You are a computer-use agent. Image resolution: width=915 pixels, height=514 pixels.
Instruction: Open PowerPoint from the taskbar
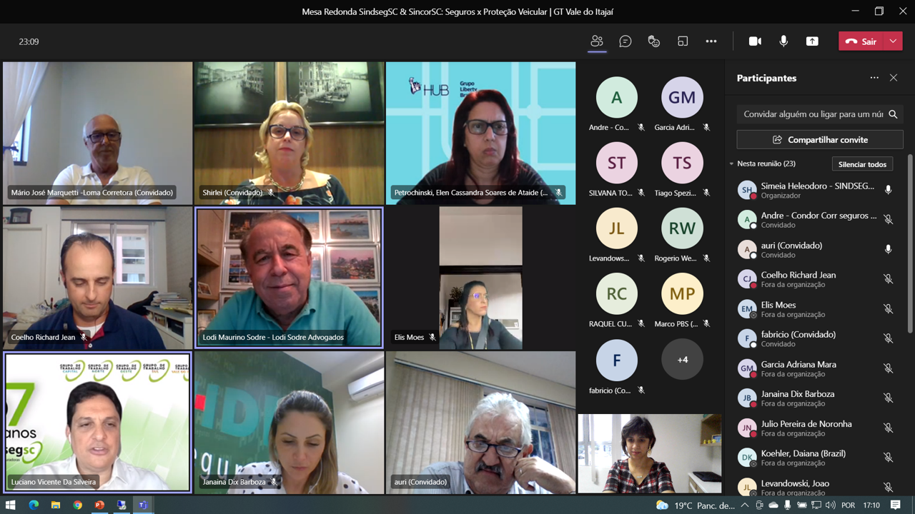pos(99,505)
